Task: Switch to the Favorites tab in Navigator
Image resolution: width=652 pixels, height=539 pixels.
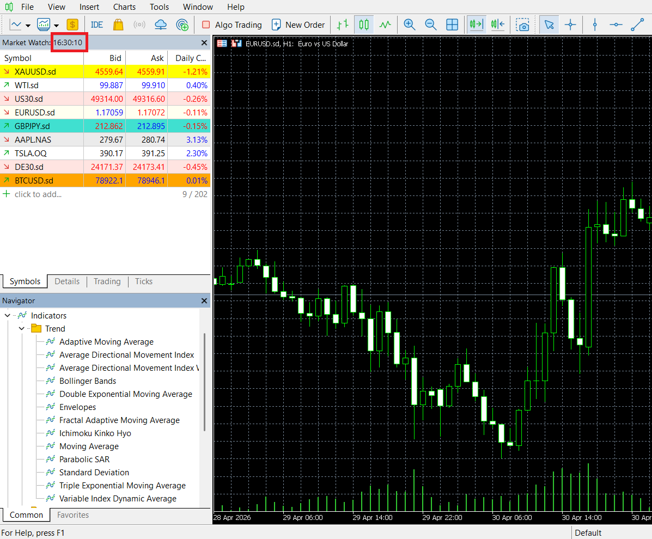Action: (73, 515)
